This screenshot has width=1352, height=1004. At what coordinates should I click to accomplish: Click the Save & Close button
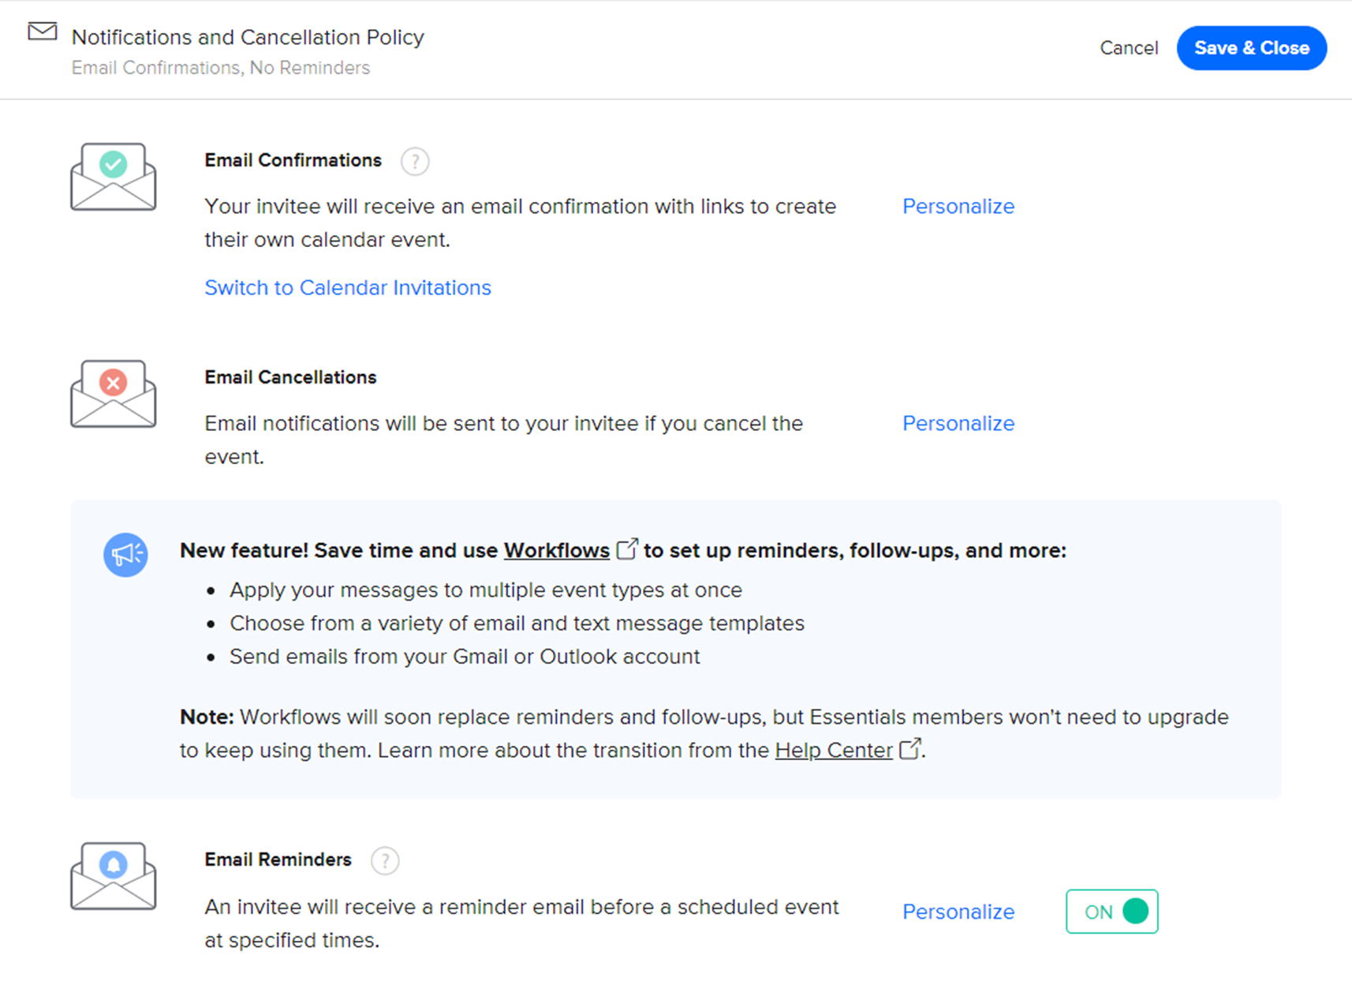(1252, 48)
